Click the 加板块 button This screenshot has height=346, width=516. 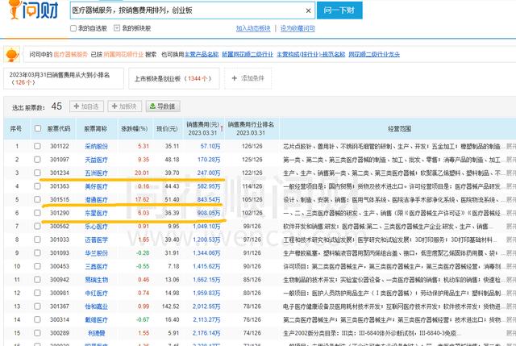(x=125, y=106)
